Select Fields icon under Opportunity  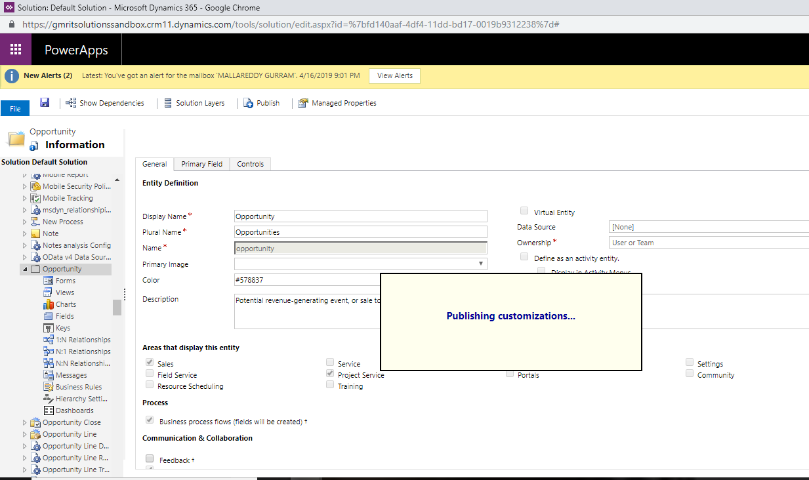click(49, 316)
